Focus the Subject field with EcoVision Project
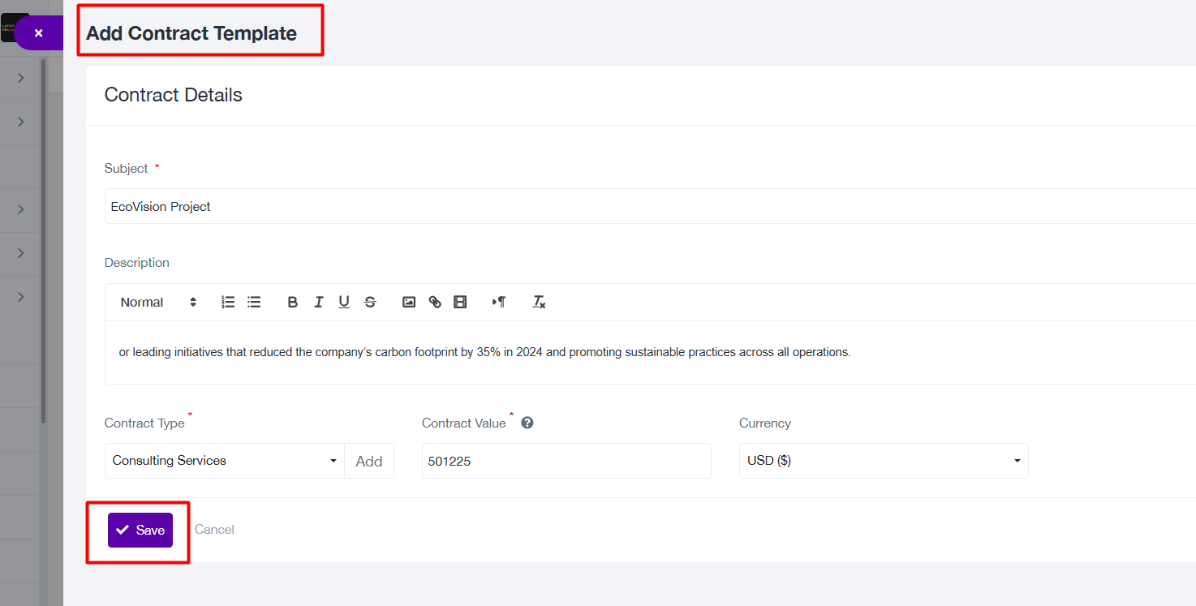Screen dimensions: 1196x606 point(650,206)
